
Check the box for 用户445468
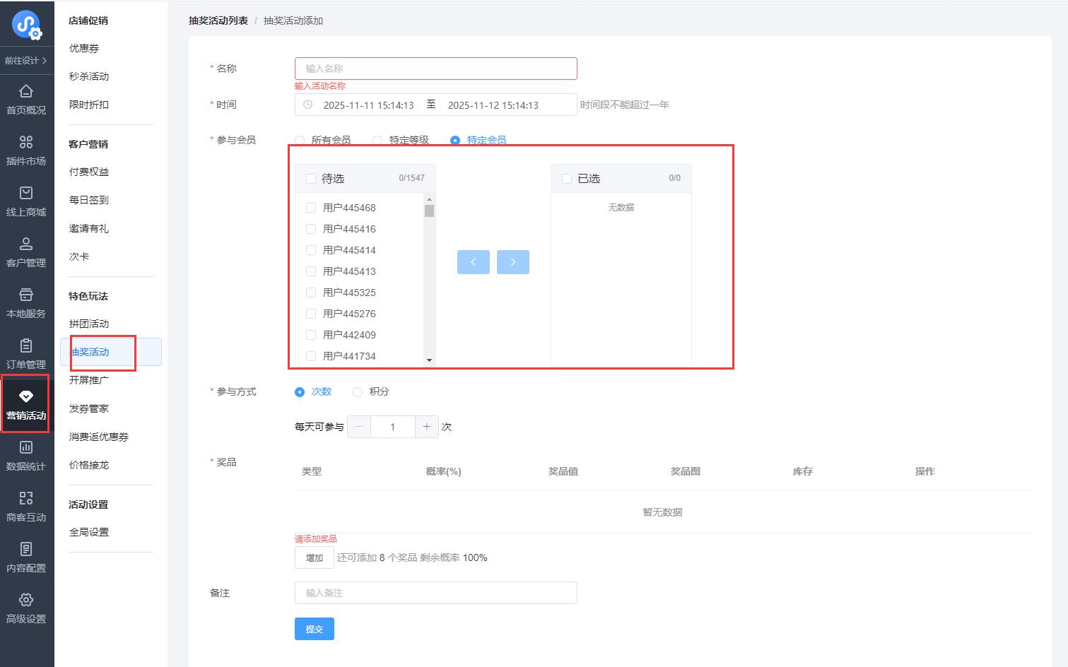[311, 208]
